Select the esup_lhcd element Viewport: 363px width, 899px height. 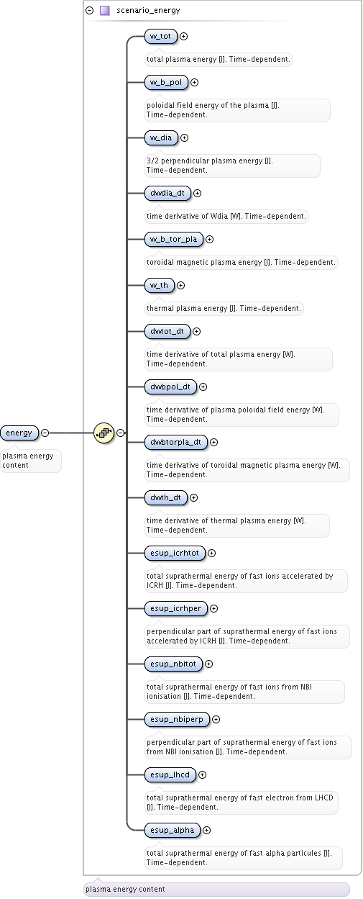point(170,774)
